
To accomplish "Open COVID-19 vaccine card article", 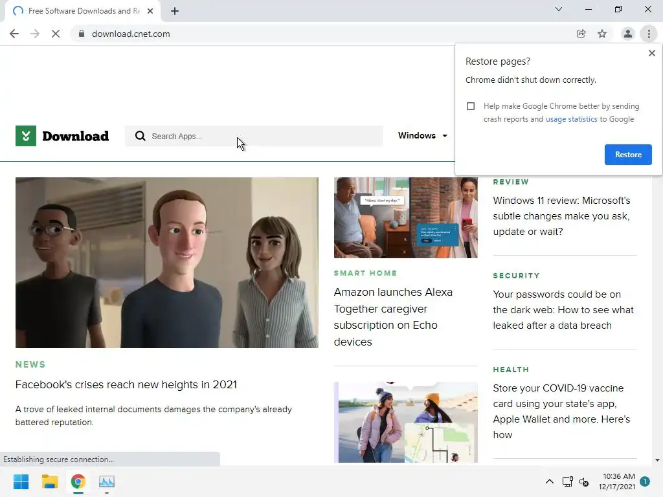I will (561, 411).
